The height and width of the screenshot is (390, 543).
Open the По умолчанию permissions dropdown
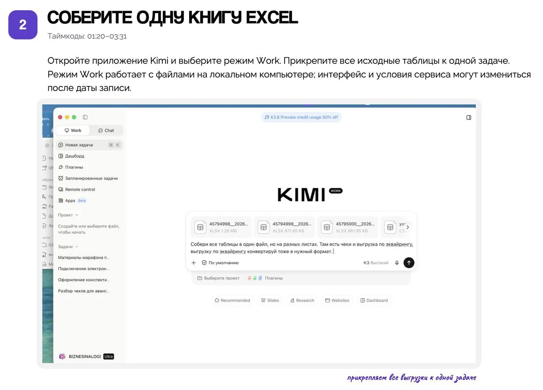coord(220,263)
